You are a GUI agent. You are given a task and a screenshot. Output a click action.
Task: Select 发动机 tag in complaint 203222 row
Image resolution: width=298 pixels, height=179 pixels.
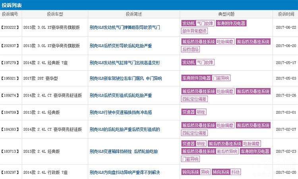[188, 24]
